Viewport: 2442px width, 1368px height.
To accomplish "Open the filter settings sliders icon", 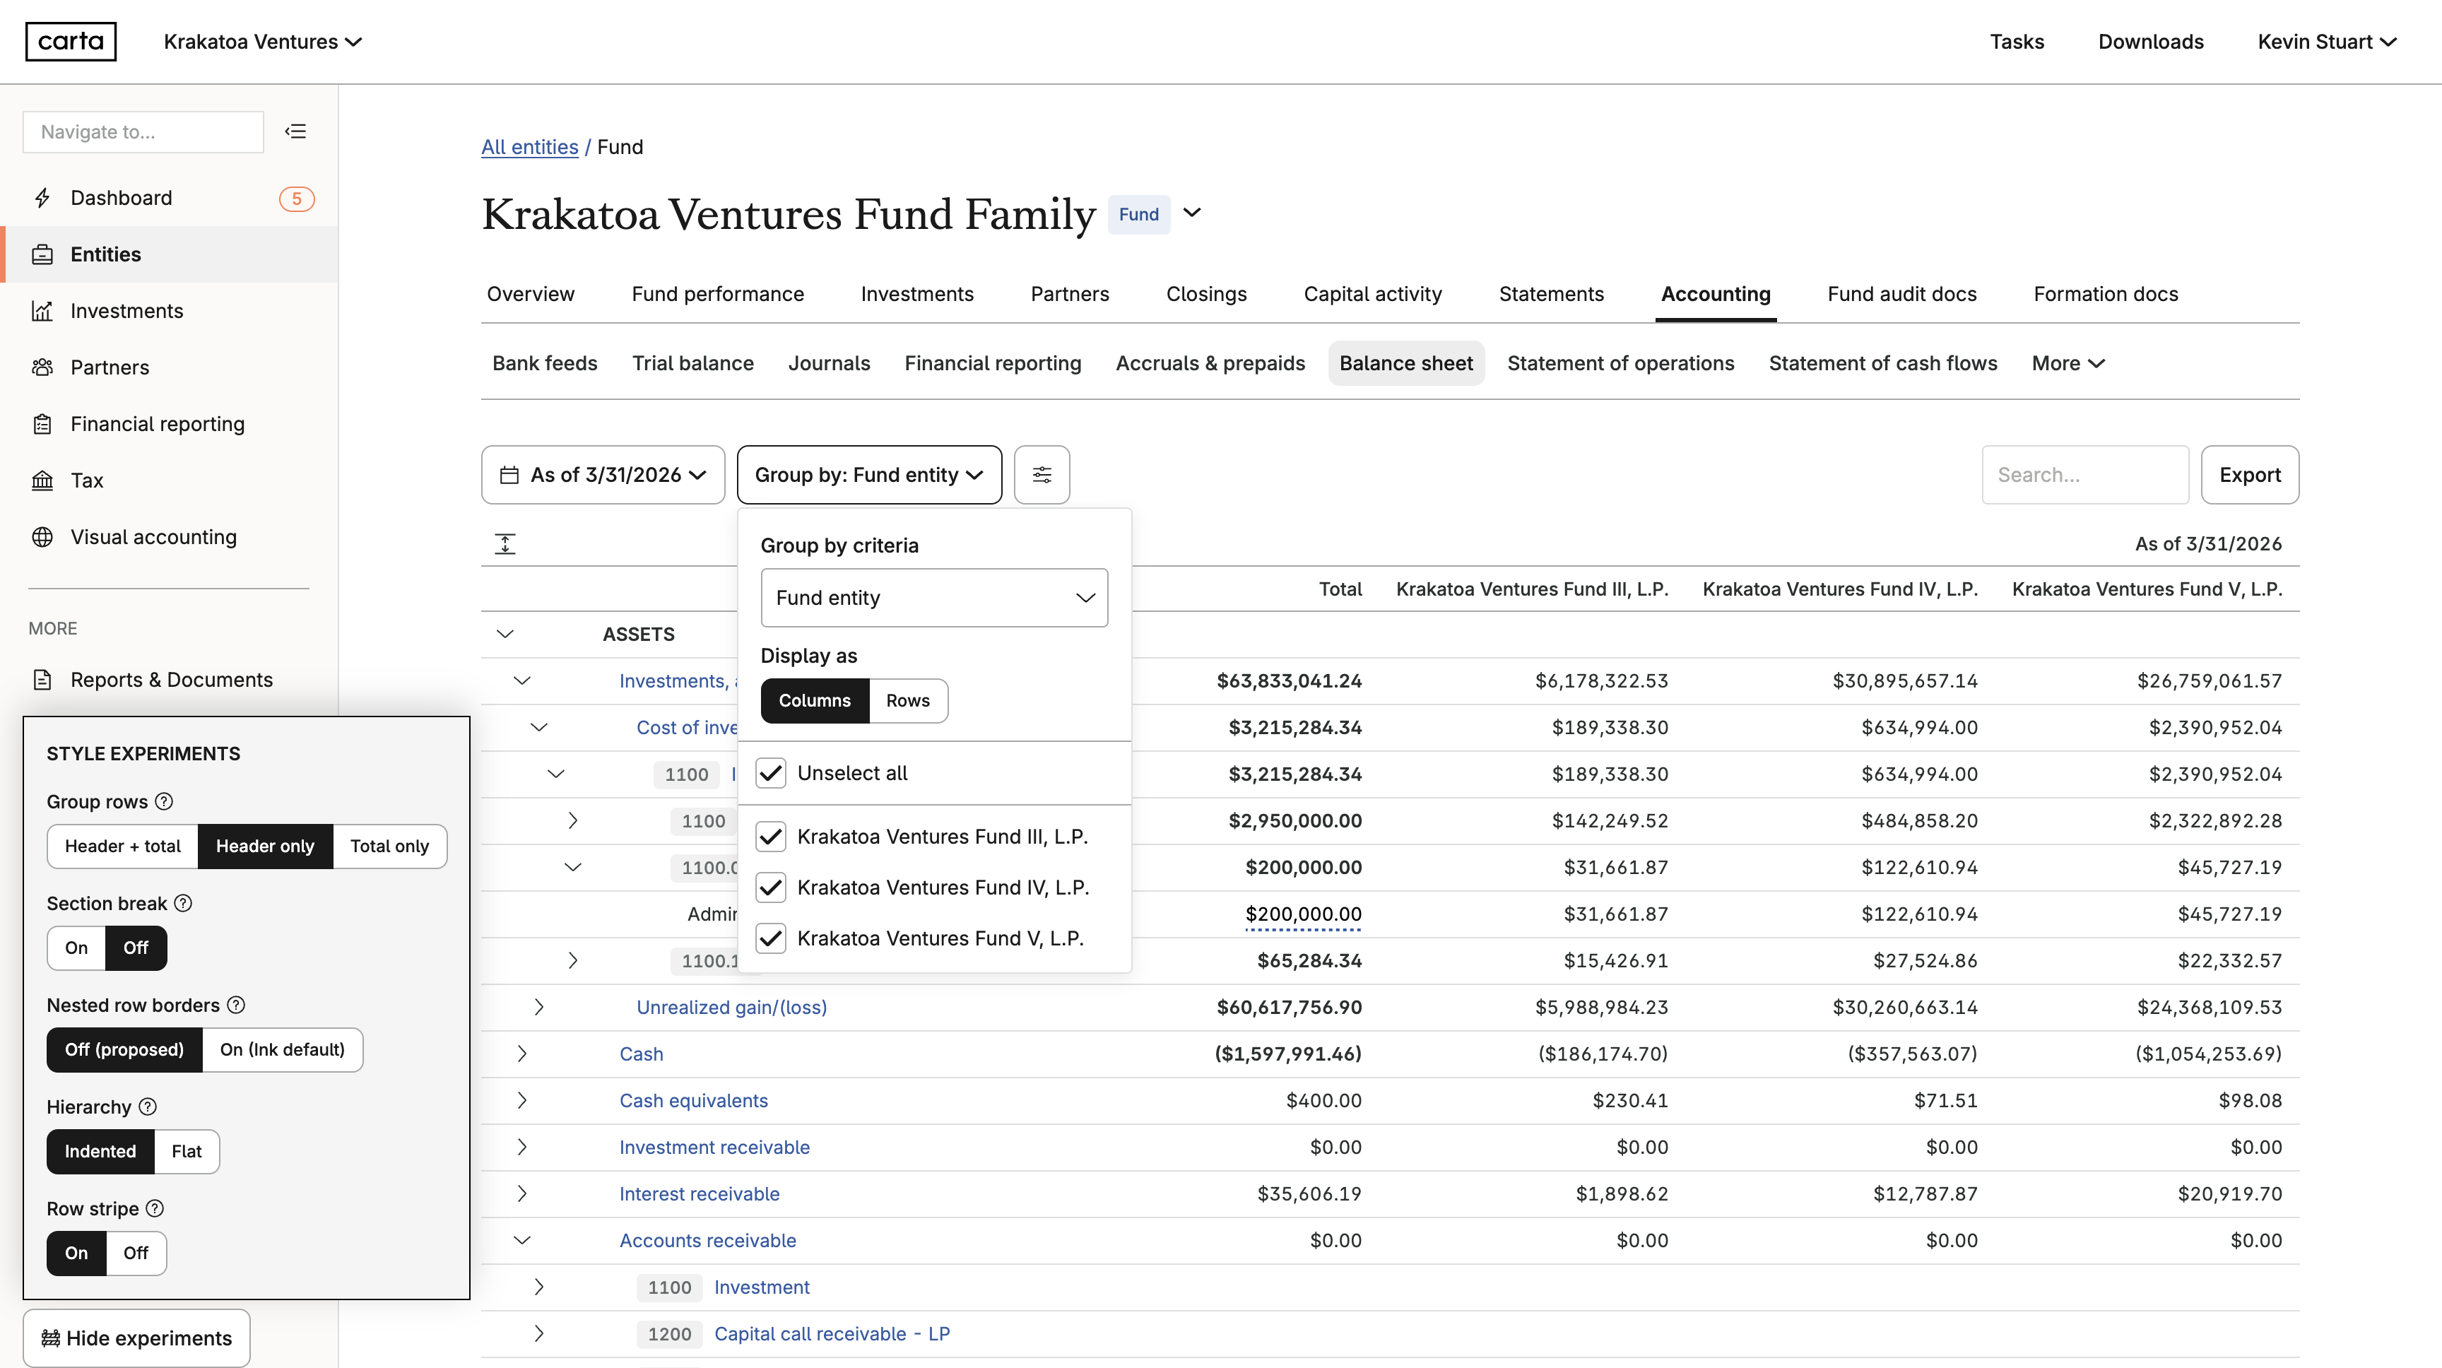I will (1042, 475).
